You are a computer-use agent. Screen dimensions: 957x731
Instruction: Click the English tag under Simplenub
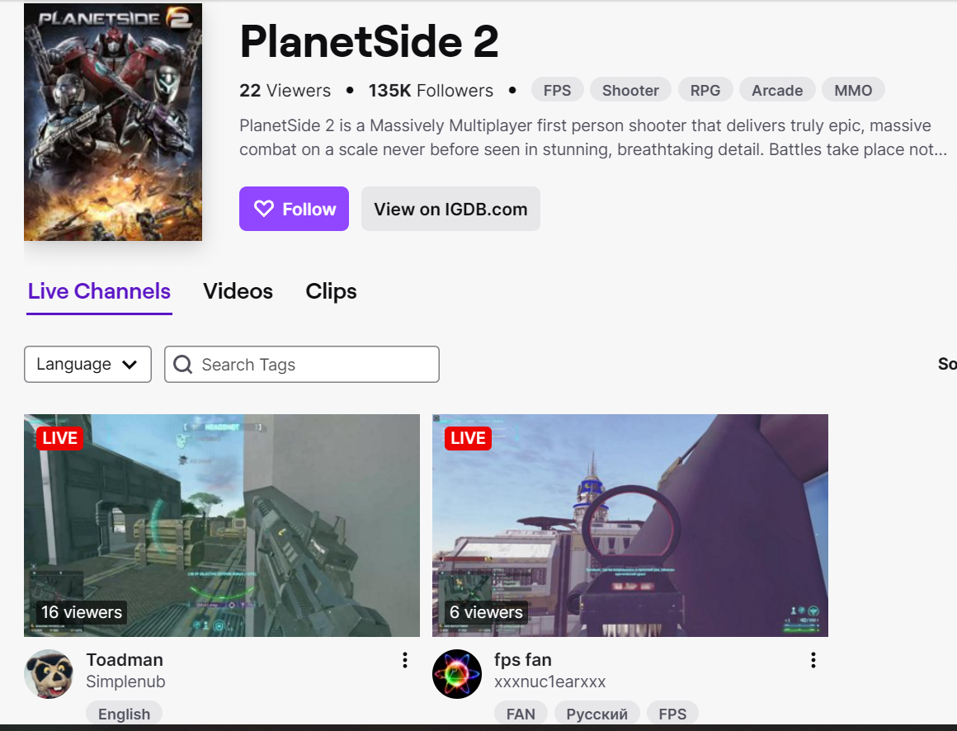tap(124, 714)
